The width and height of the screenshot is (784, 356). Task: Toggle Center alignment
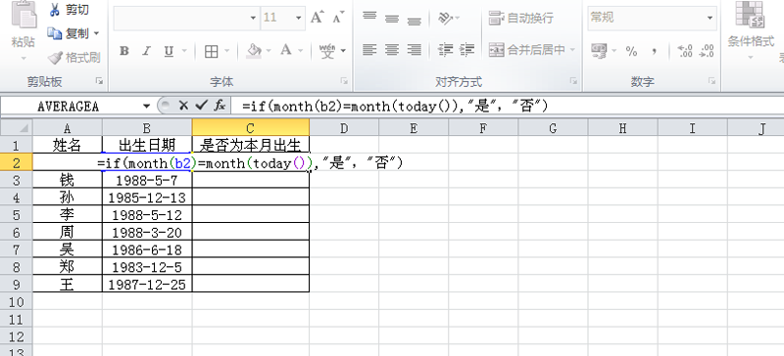(x=391, y=50)
